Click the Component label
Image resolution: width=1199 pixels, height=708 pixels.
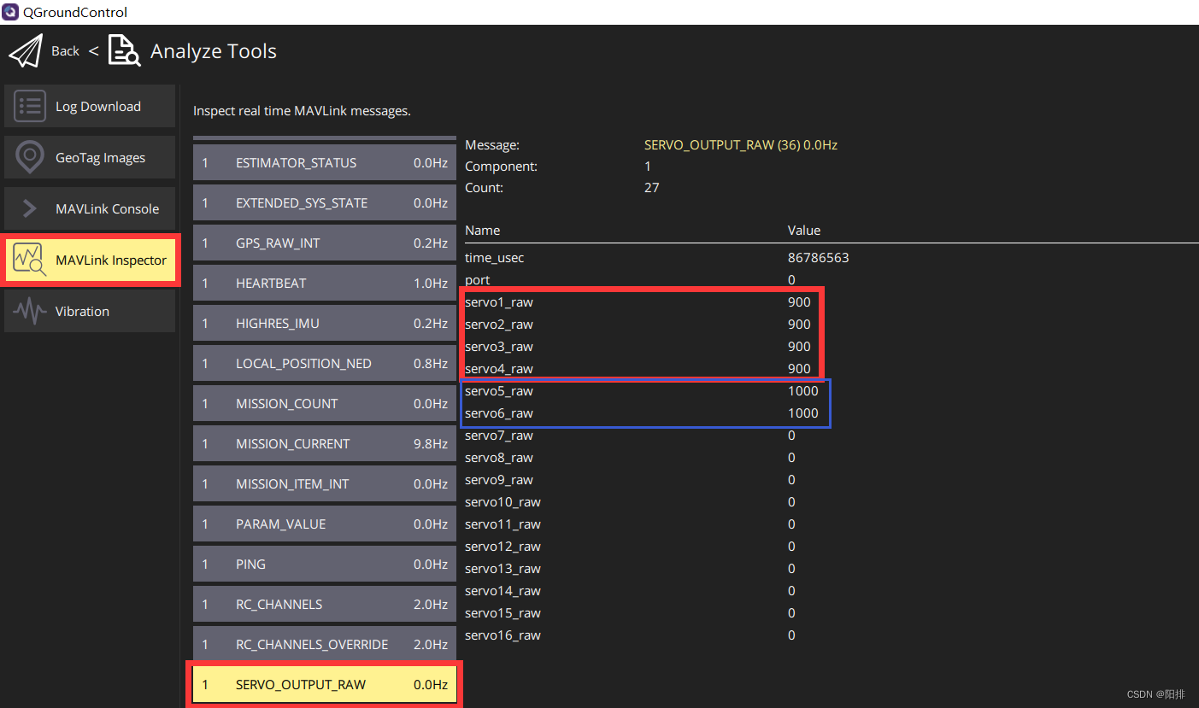pyautogui.click(x=502, y=167)
